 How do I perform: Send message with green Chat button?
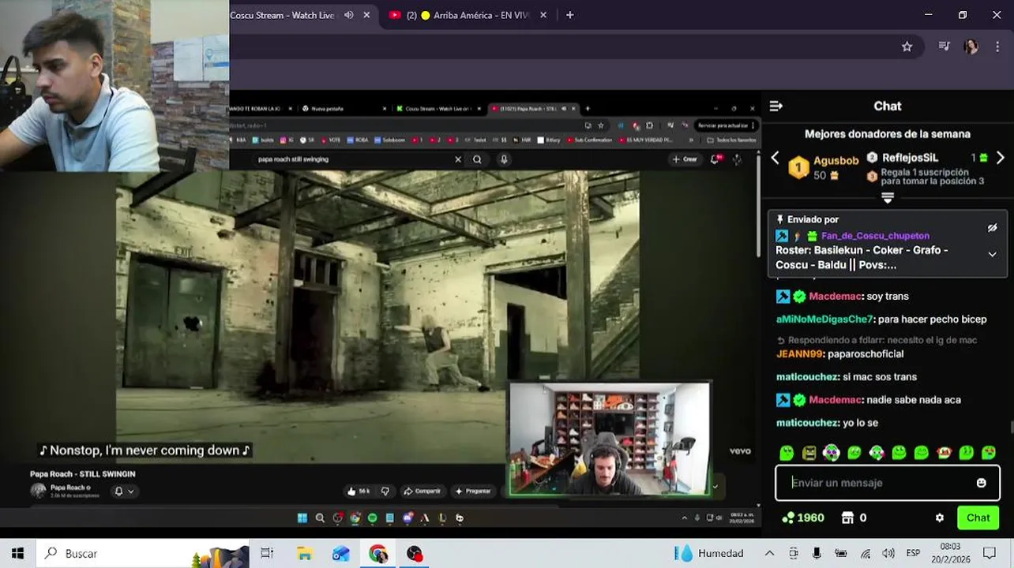(x=978, y=518)
